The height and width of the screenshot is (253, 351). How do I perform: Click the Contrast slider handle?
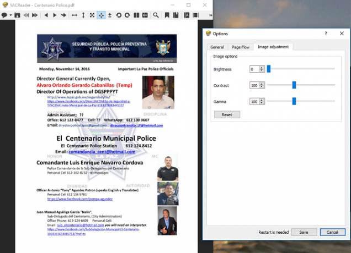(294, 85)
